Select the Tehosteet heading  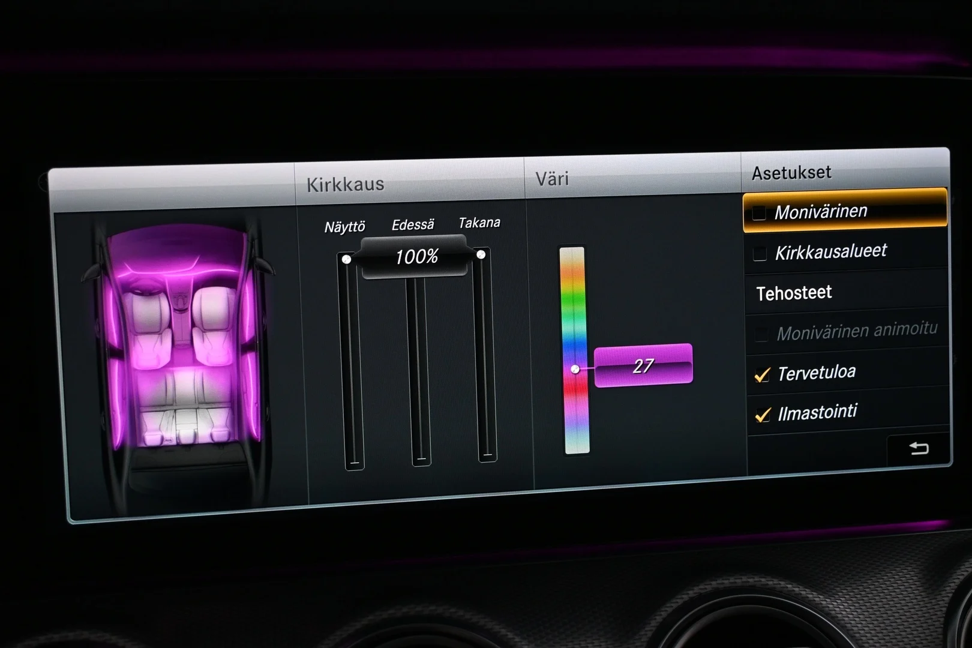tap(794, 293)
